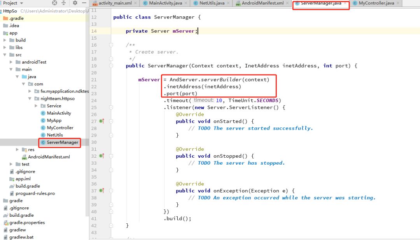Screen dimensions: 420x240
Task: Close the MainActivity.java tab
Action: pyautogui.click(x=186, y=3)
